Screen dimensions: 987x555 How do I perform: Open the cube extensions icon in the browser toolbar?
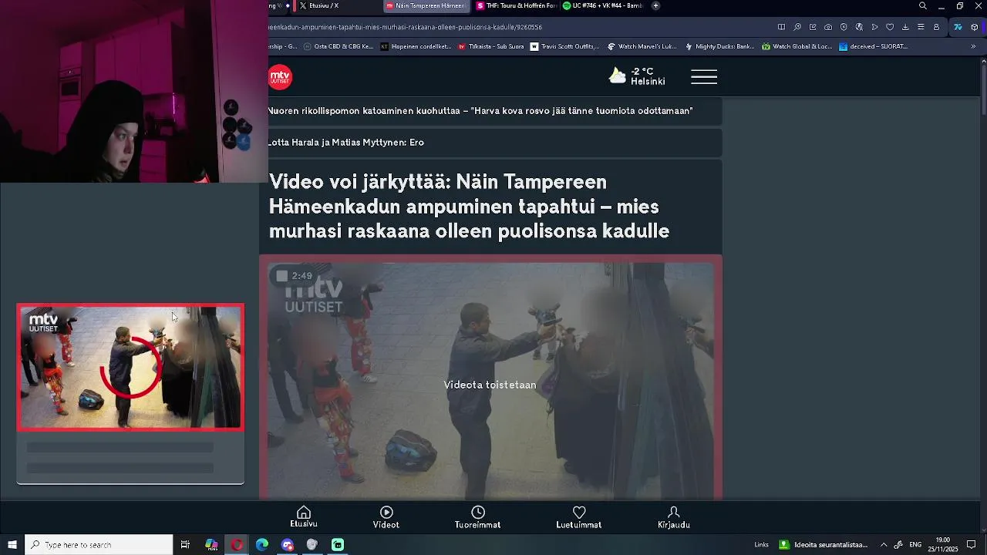[x=975, y=27]
